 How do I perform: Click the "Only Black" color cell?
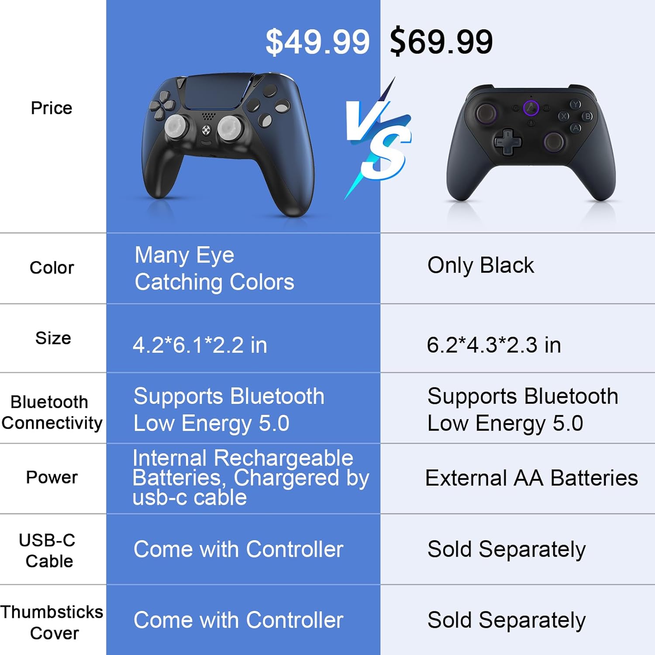pos(480,265)
